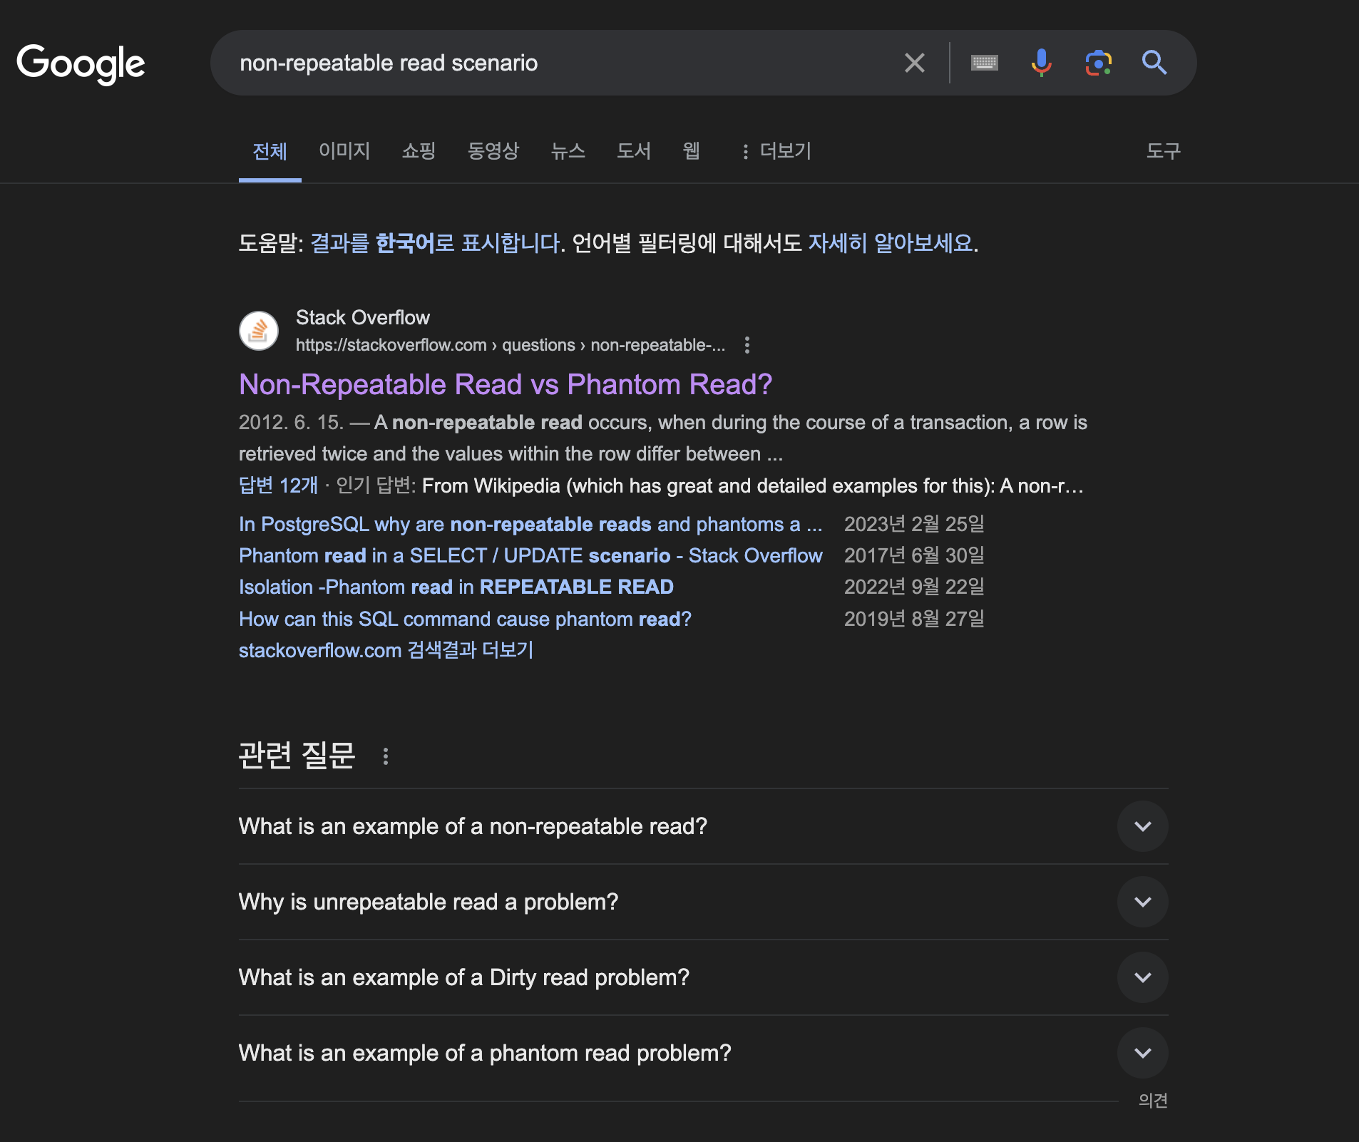
Task: Click the Stack Overflow site name
Action: point(363,318)
